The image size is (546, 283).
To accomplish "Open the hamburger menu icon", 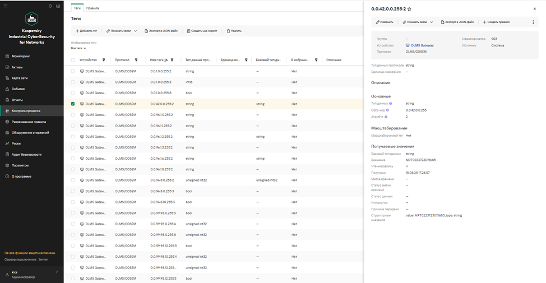I will point(5,6).
